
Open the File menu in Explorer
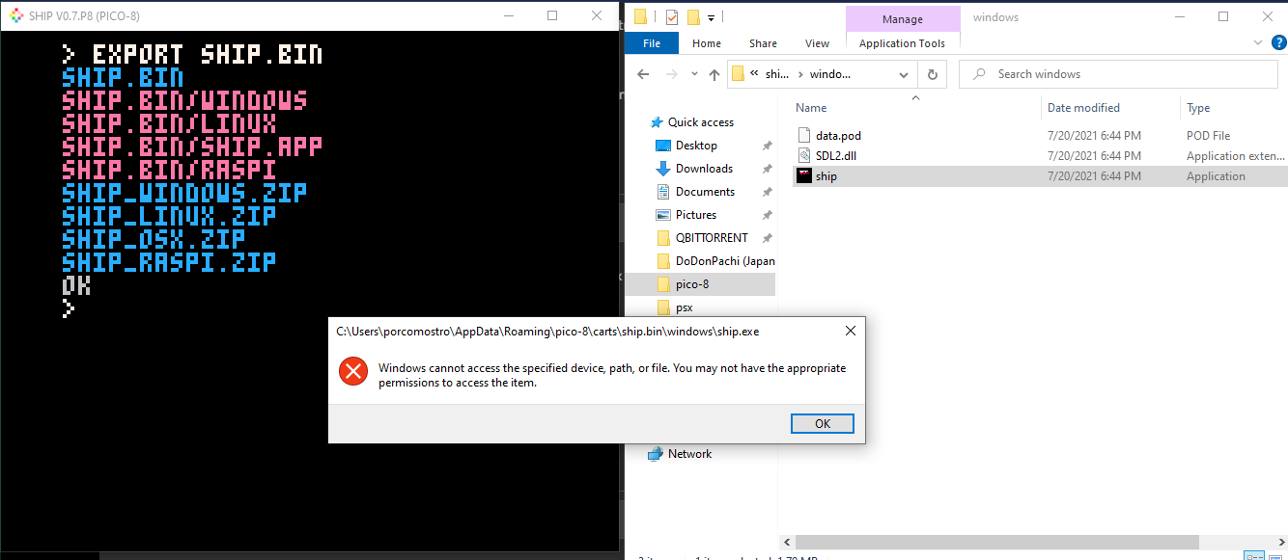652,43
